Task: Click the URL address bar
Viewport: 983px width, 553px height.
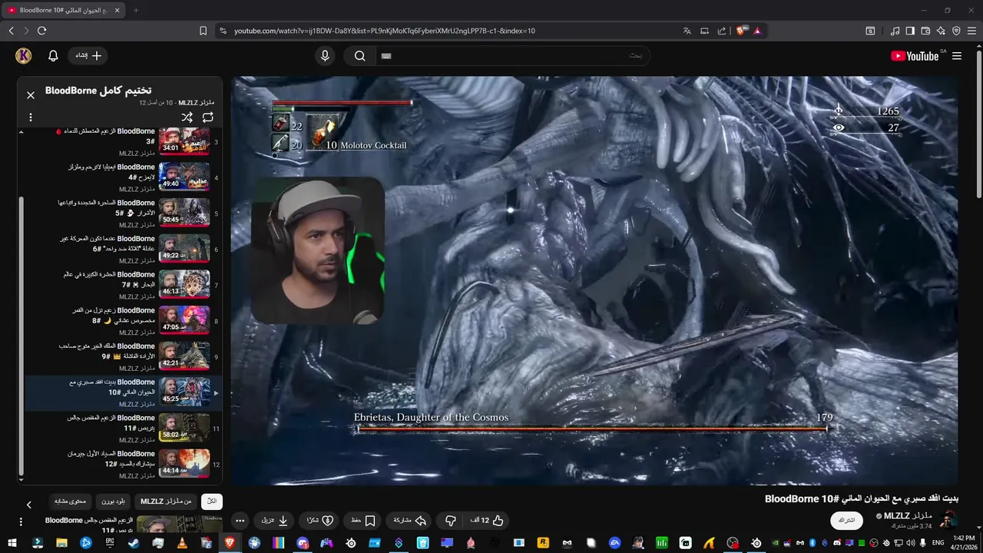Action: pyautogui.click(x=453, y=31)
